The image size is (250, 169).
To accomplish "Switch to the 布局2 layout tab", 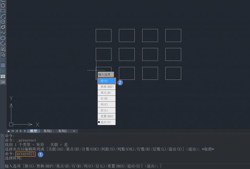I will (62, 131).
